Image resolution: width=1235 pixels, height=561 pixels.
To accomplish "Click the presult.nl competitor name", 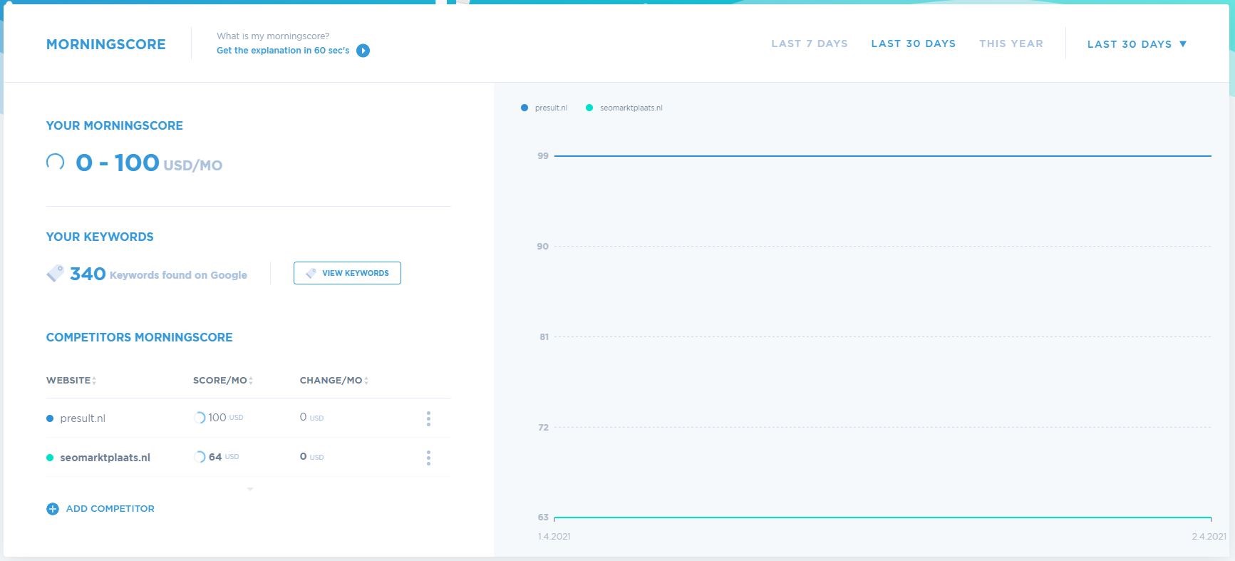I will click(x=83, y=418).
